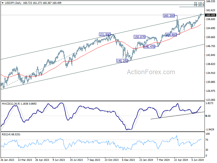Click the current price tag 160.409
Image resolution: width=217 pixels, height=163 pixels.
click(x=210, y=15)
